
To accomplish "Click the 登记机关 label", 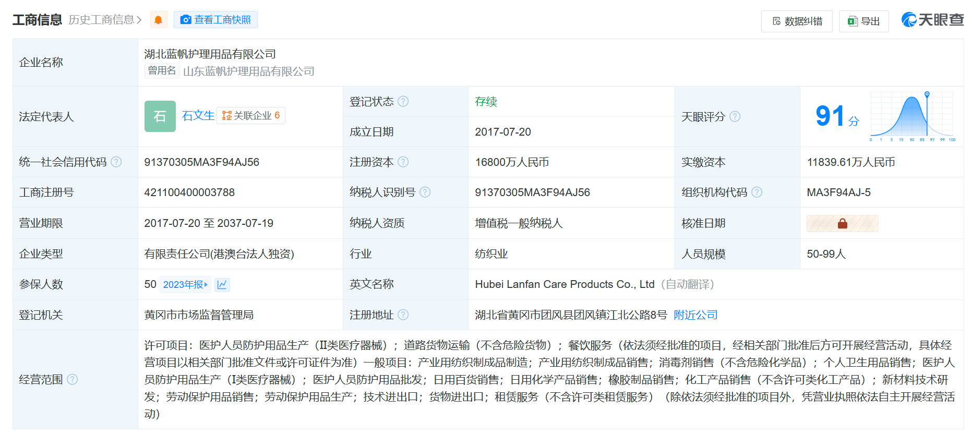I will 41,315.
